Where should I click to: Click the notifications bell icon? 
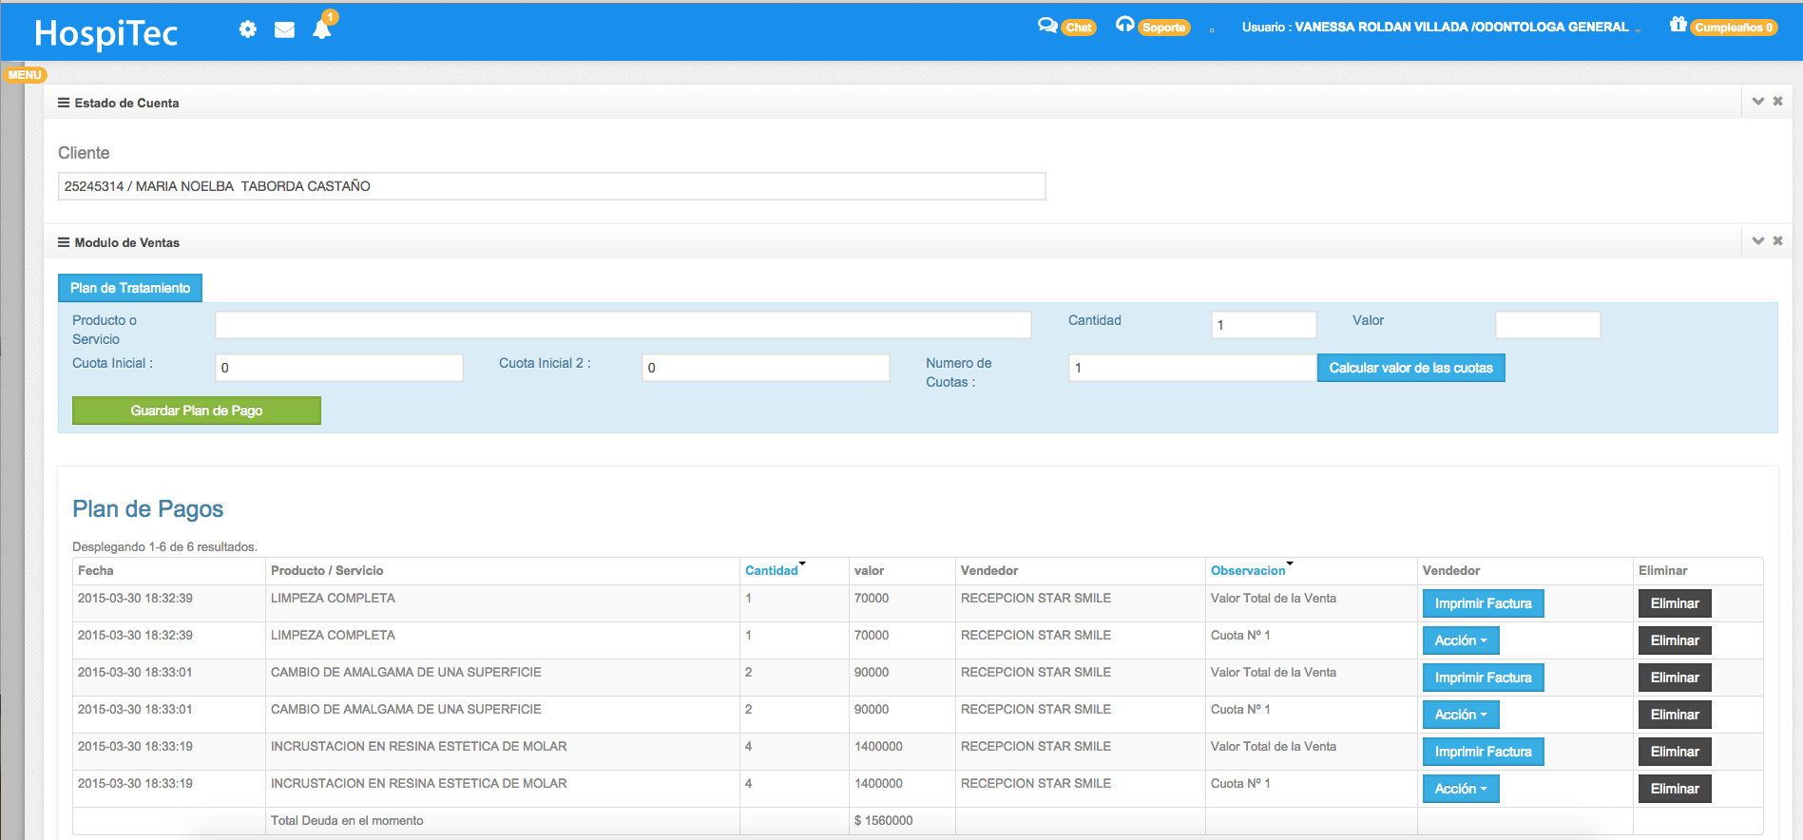[x=322, y=29]
